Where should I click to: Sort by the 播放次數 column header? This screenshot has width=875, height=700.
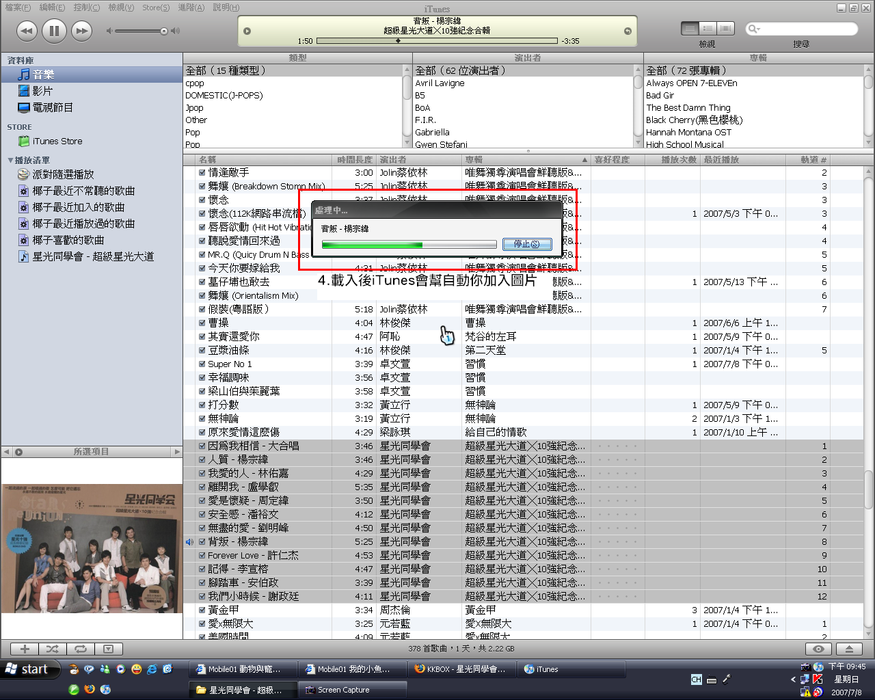(x=673, y=160)
